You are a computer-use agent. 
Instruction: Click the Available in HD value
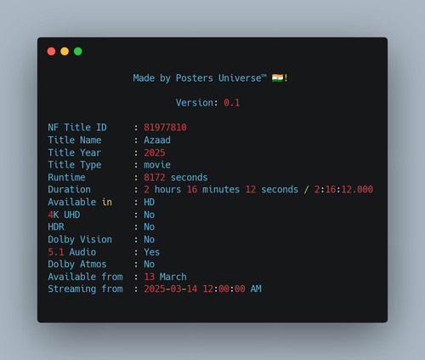click(x=150, y=202)
